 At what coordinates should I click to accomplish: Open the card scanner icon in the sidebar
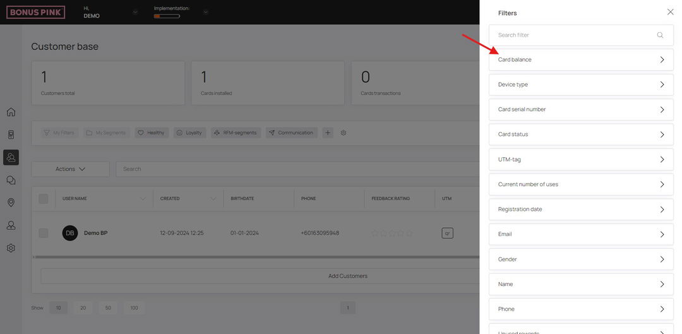click(x=11, y=134)
